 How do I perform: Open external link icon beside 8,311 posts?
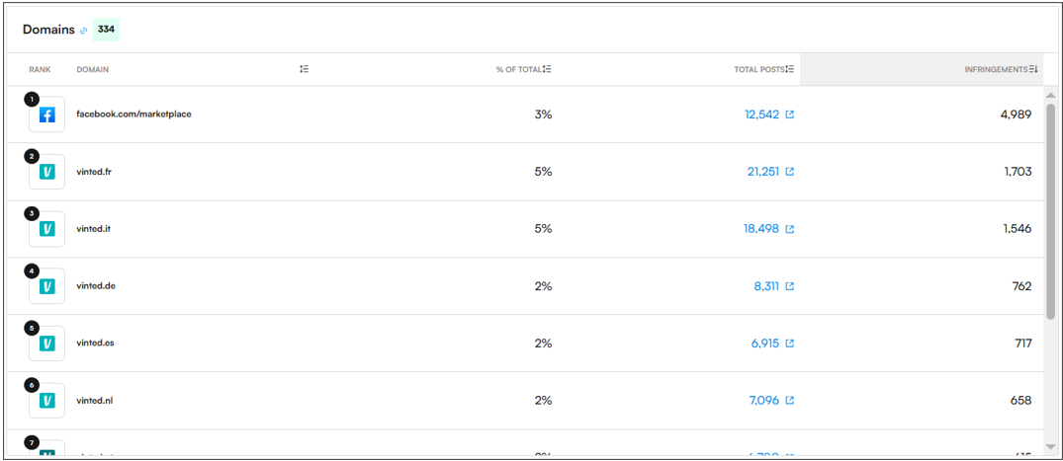(x=790, y=286)
